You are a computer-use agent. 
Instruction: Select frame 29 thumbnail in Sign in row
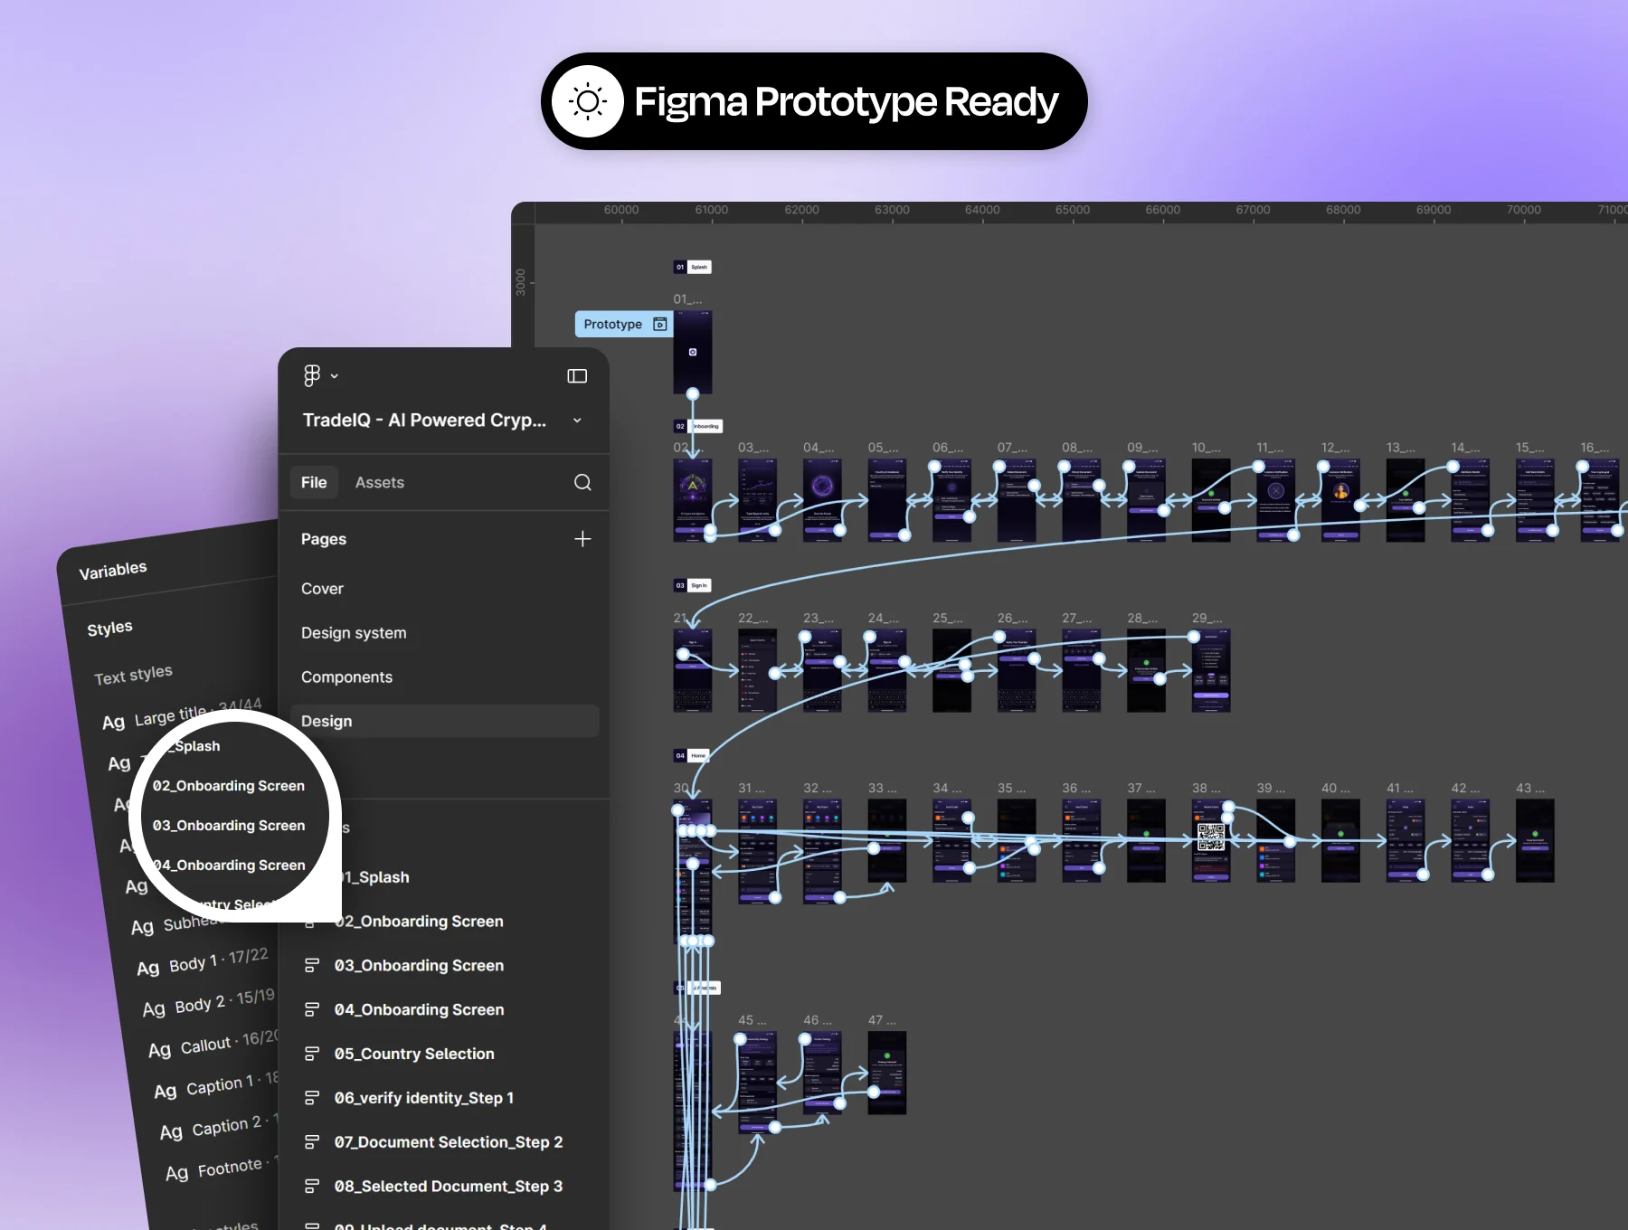tap(1211, 671)
